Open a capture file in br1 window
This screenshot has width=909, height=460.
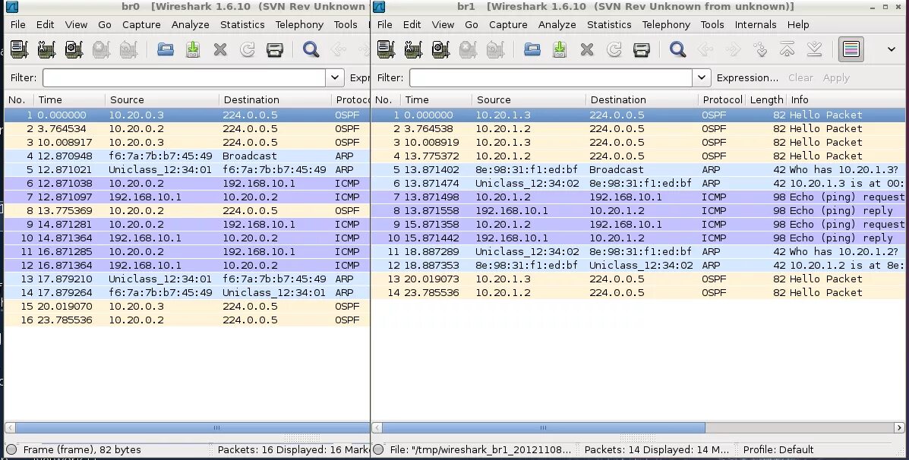(532, 50)
